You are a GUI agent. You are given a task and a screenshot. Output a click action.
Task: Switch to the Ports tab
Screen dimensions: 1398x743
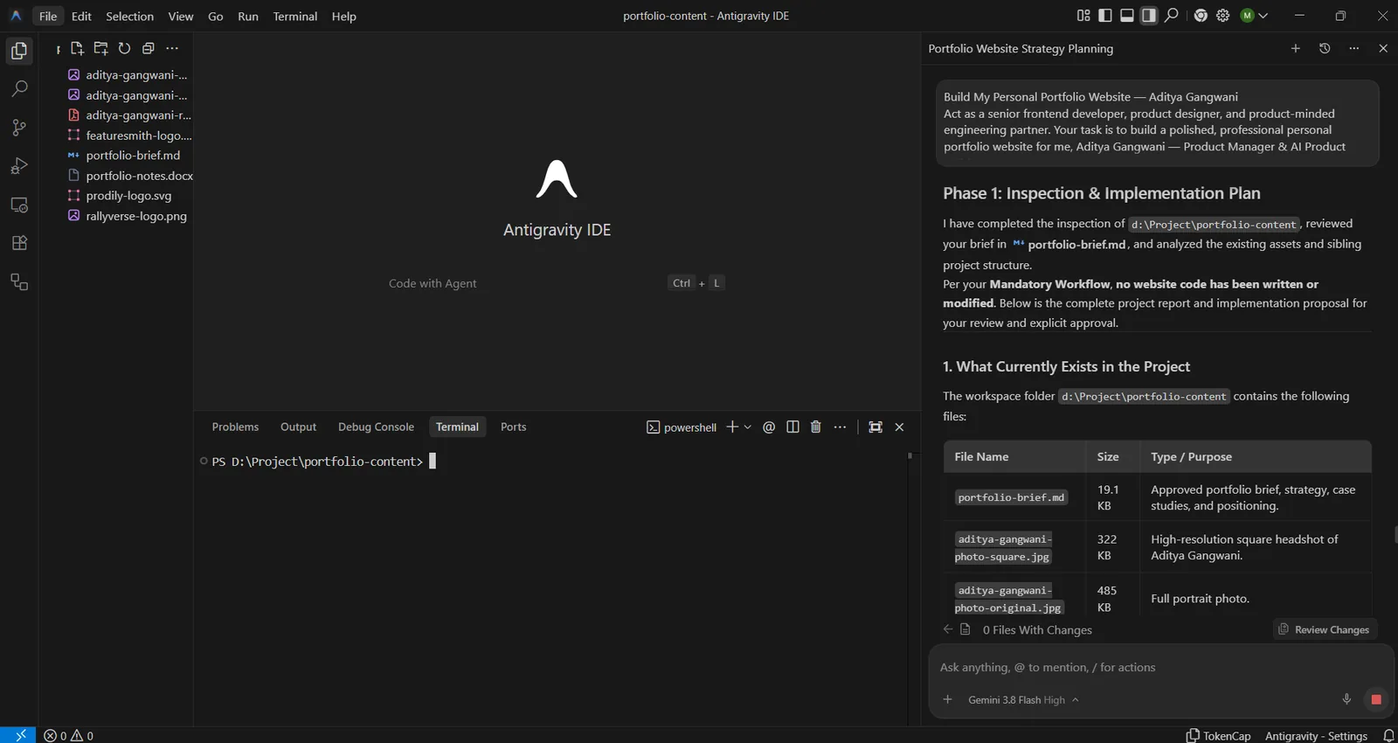pyautogui.click(x=513, y=427)
